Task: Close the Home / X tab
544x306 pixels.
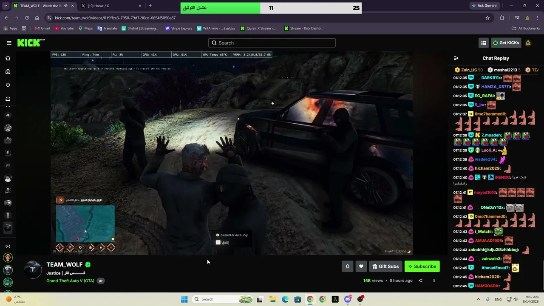Action: 140,6
